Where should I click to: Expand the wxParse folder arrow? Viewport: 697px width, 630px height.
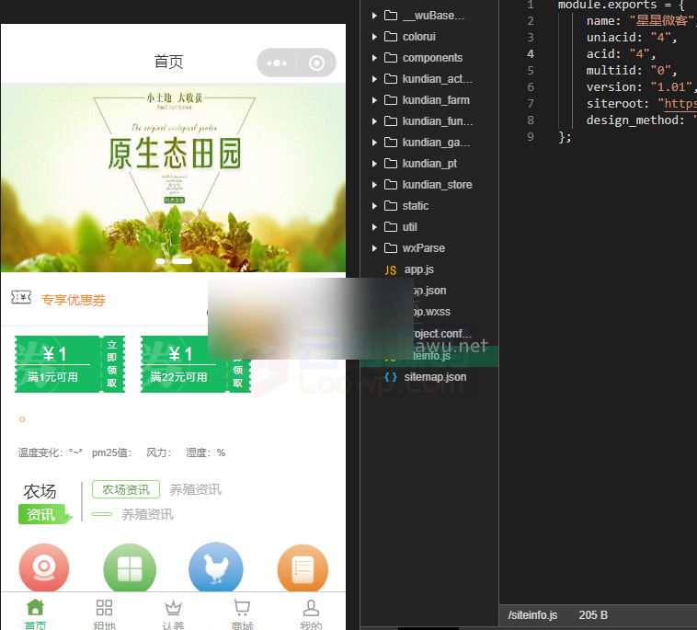pos(374,248)
